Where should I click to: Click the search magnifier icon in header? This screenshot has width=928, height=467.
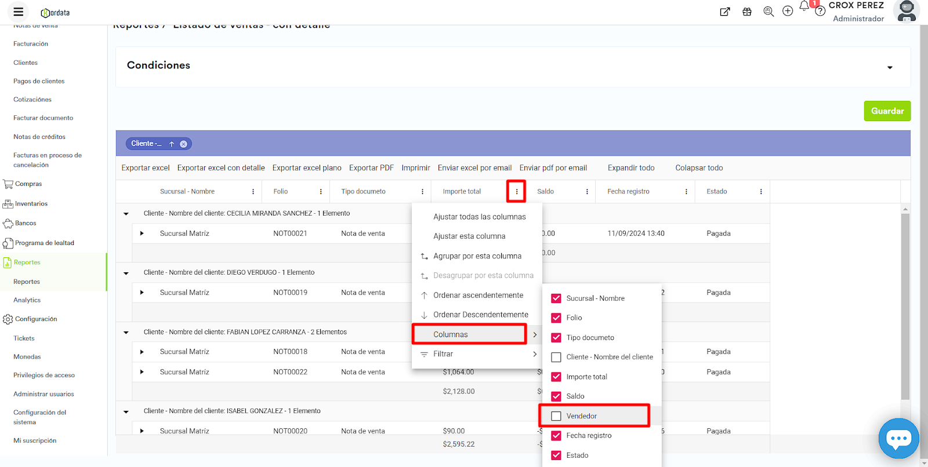click(x=768, y=12)
